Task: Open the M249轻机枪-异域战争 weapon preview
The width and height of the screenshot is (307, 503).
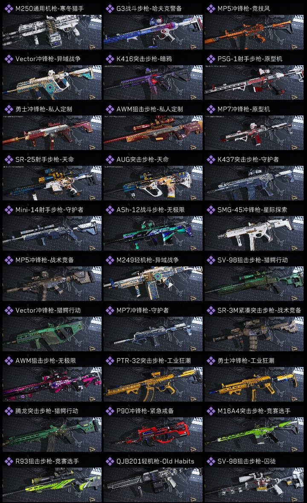Action: click(153, 283)
